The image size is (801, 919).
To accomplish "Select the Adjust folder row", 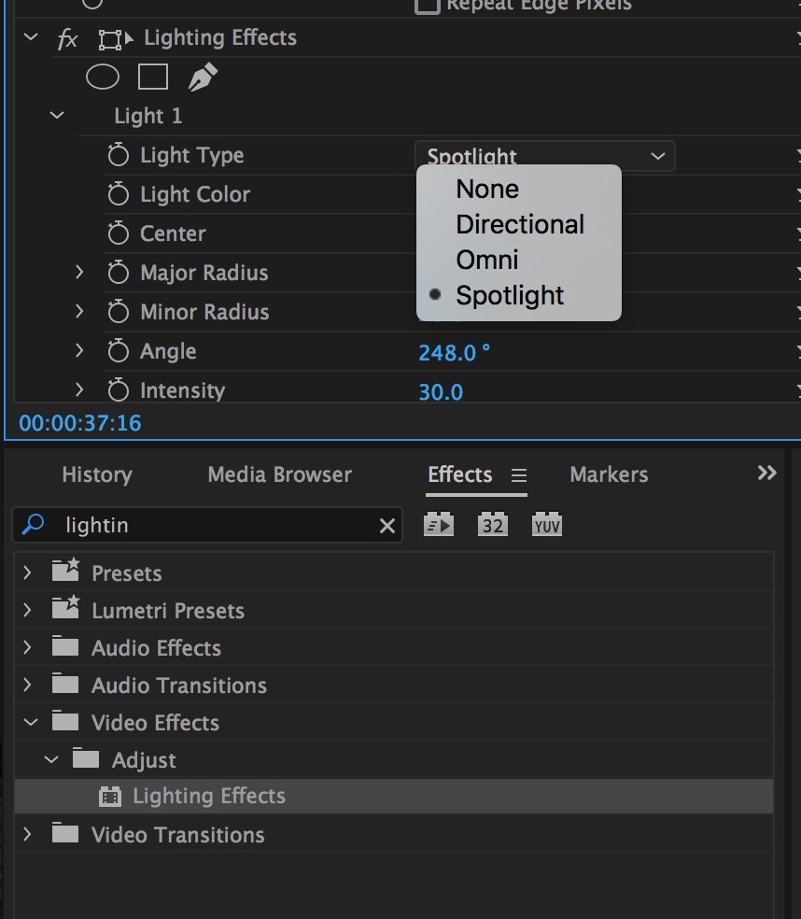I will pos(394,759).
